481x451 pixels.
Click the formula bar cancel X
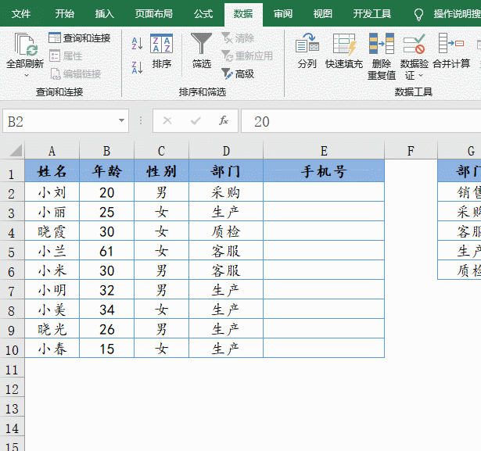click(167, 120)
